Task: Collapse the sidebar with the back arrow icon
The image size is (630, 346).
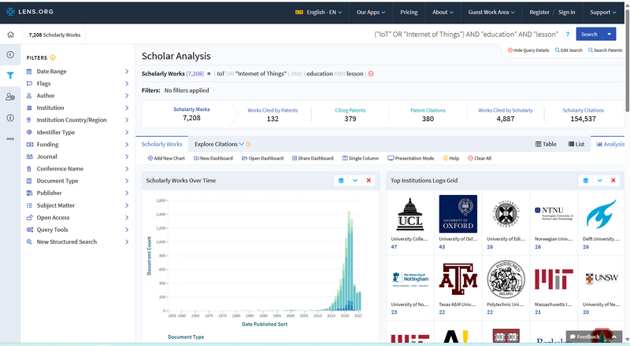Action: pos(10,55)
